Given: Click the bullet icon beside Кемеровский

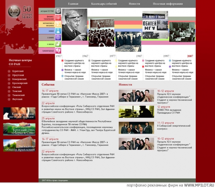Looking at the screenshot, I should [9, 79].
